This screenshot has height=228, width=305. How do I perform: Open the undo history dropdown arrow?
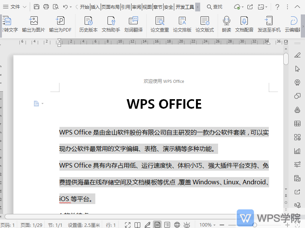click(x=71, y=7)
